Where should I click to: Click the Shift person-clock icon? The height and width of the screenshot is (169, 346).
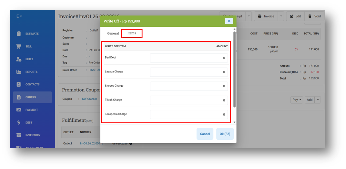pos(19,59)
